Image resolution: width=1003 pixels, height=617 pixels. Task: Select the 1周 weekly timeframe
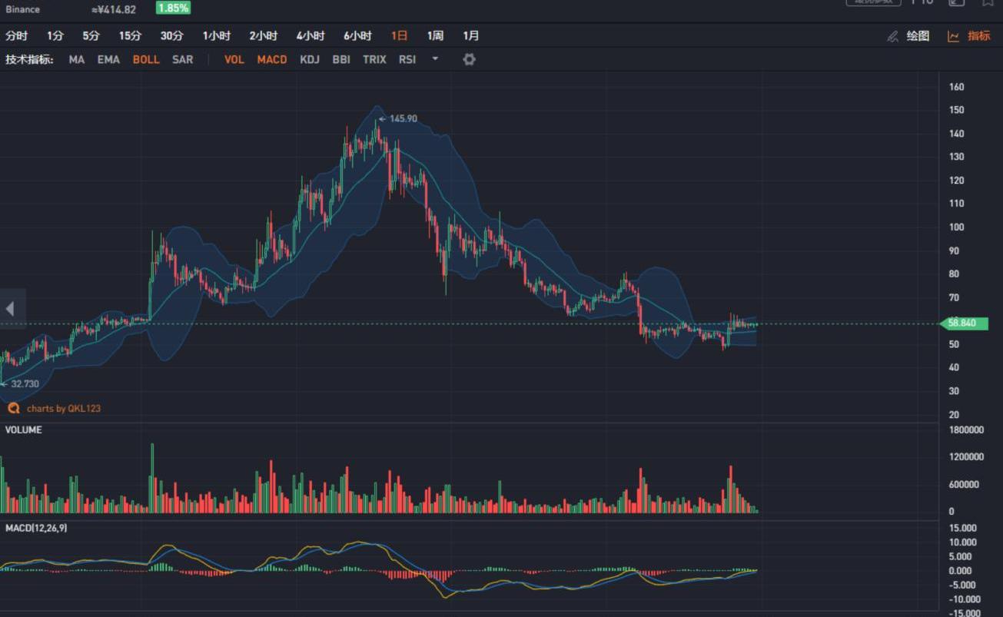tap(435, 36)
